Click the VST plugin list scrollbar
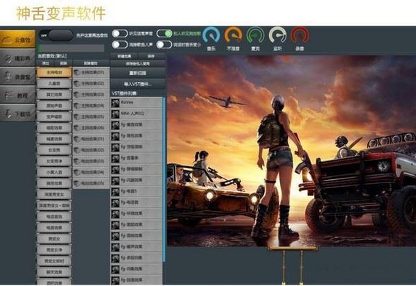This screenshot has height=286, width=416. coord(164,174)
